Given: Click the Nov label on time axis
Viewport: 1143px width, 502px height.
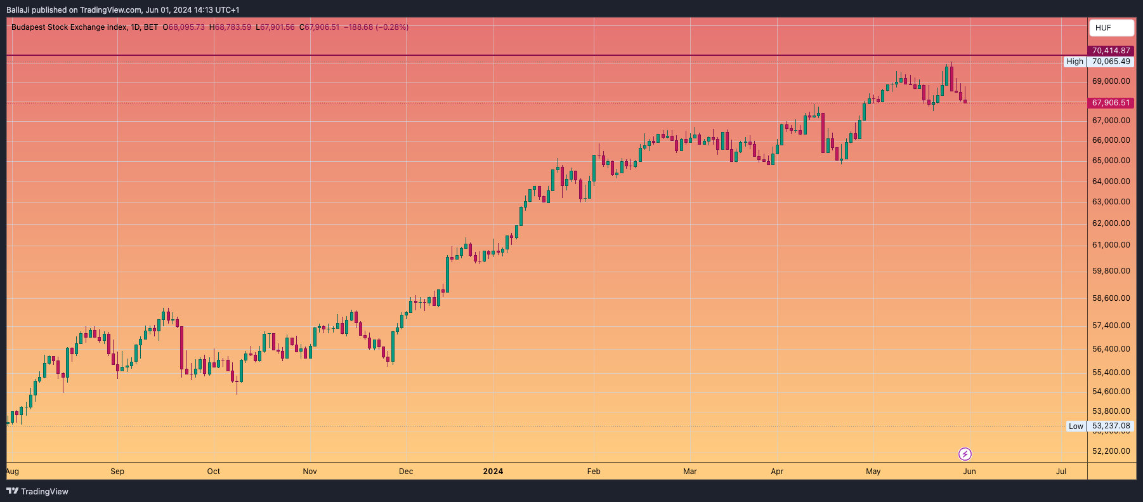Looking at the screenshot, I should (310, 472).
